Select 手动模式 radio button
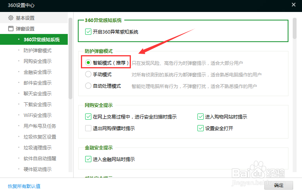The width and height of the screenshot is (302, 193). [88, 74]
